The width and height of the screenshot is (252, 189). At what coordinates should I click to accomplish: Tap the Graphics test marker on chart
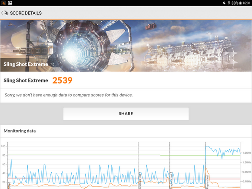click(x=140, y=181)
